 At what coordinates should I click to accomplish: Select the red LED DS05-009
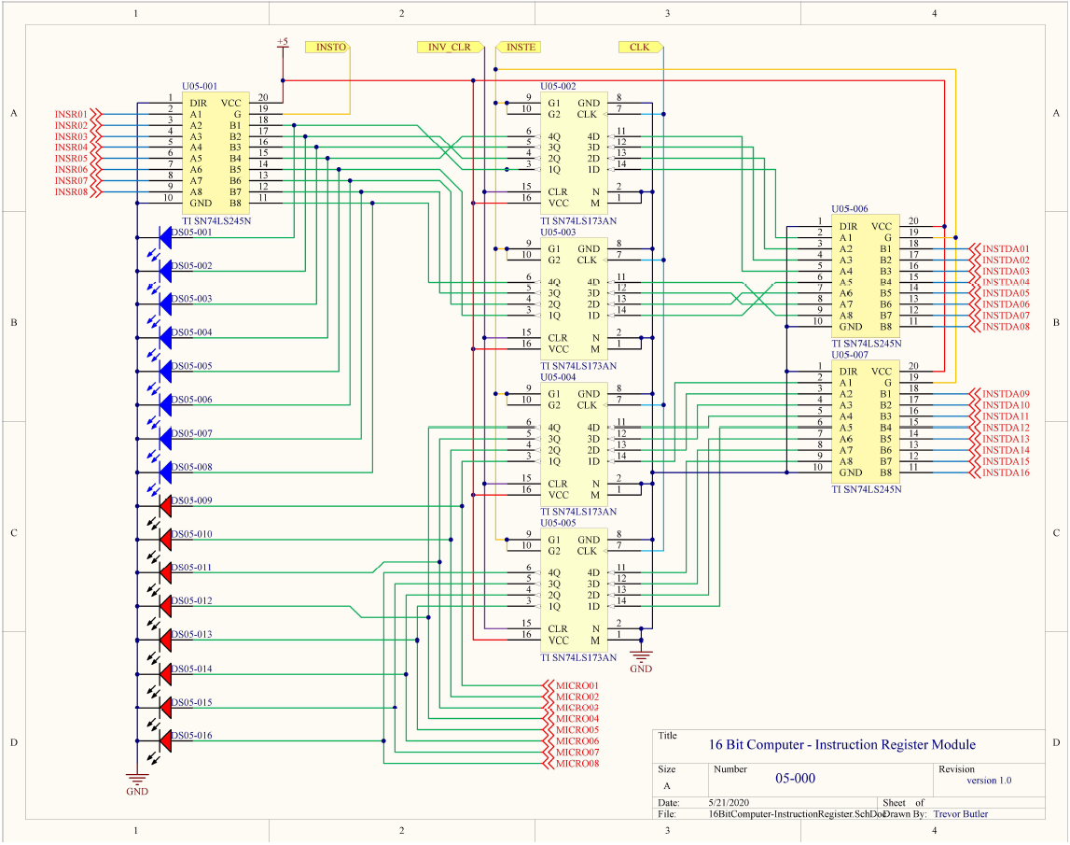click(166, 506)
